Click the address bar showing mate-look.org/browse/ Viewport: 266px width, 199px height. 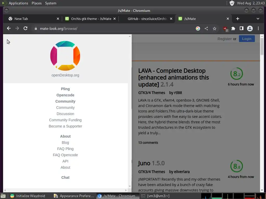coord(112,29)
